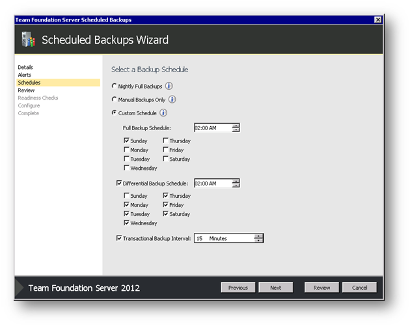Select Manual Backups Only radio button
The image size is (412, 328).
pos(114,100)
